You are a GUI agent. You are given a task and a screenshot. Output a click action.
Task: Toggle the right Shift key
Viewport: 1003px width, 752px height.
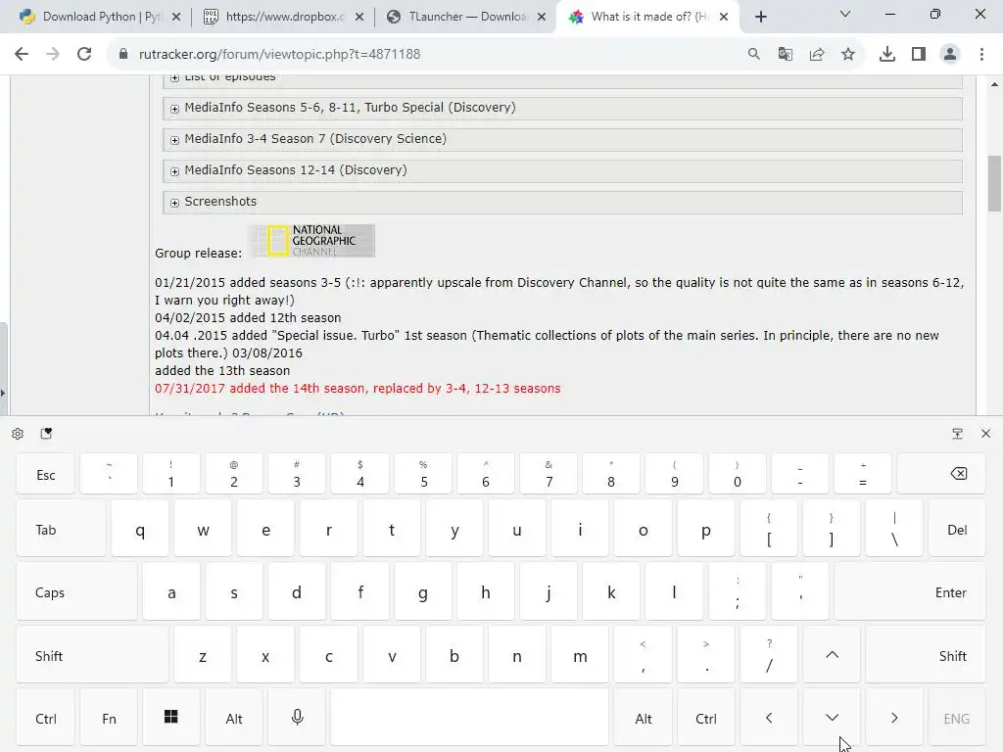click(926, 655)
